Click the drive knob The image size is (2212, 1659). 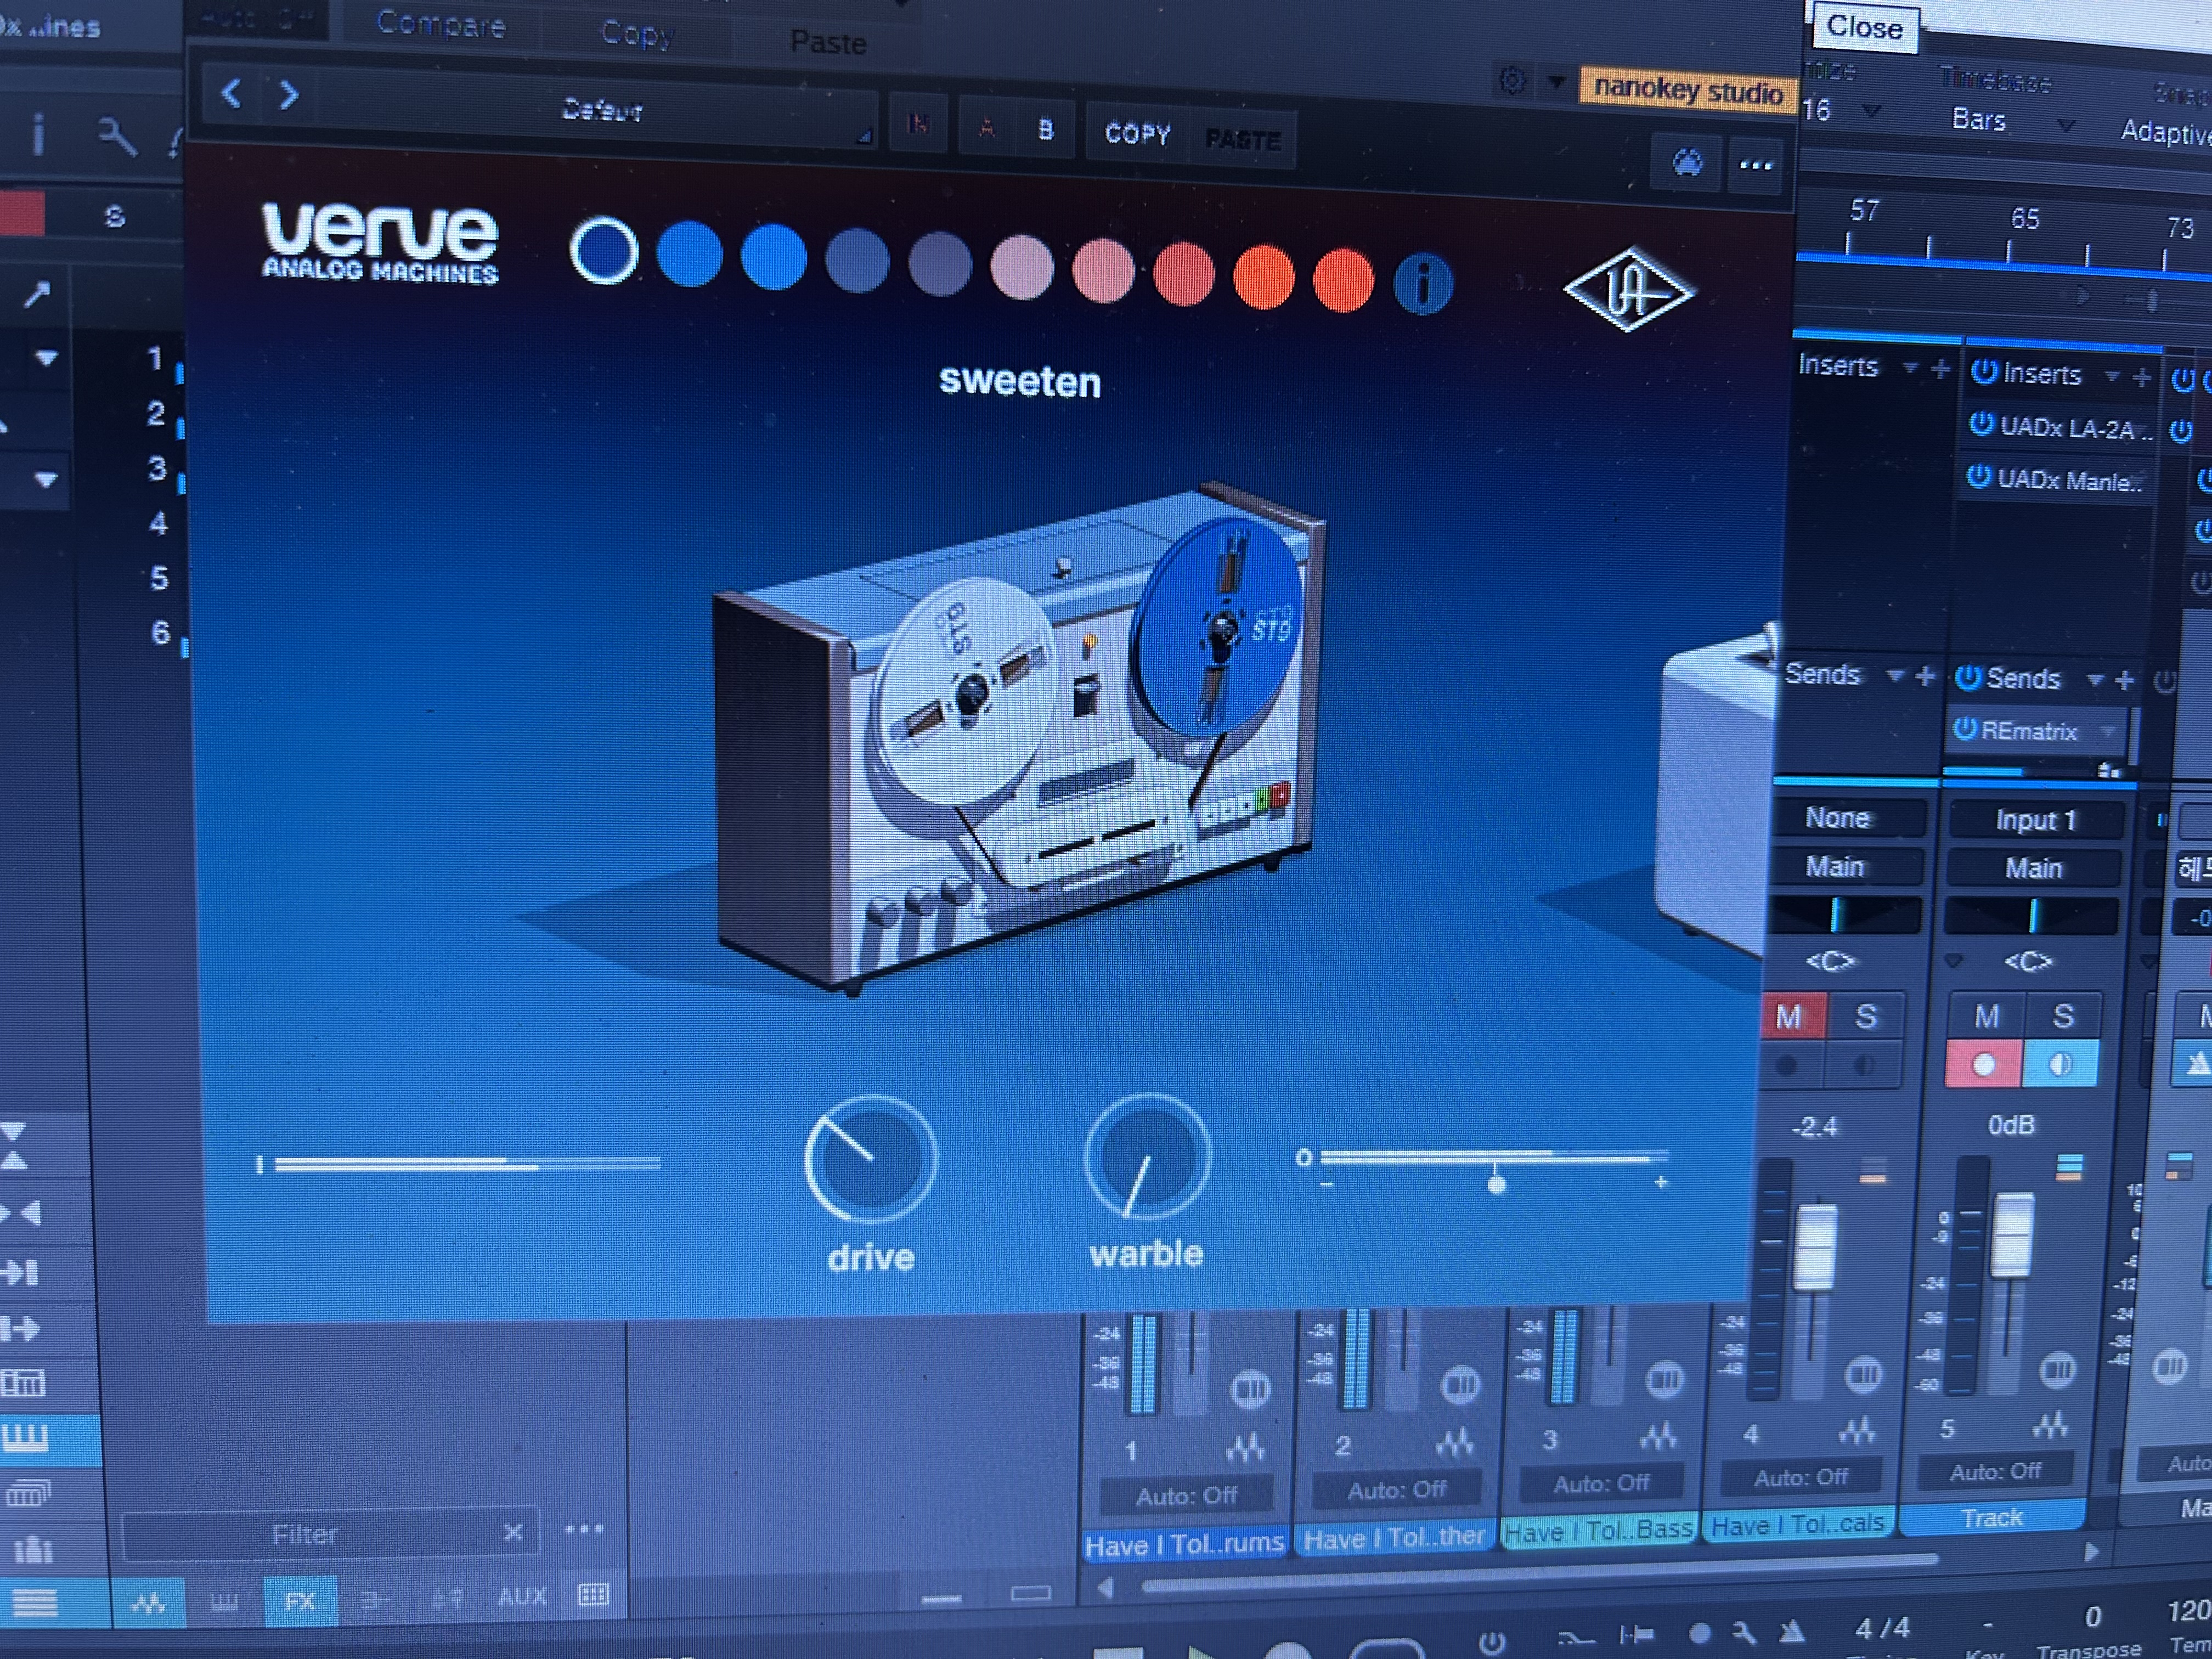pyautogui.click(x=870, y=1159)
